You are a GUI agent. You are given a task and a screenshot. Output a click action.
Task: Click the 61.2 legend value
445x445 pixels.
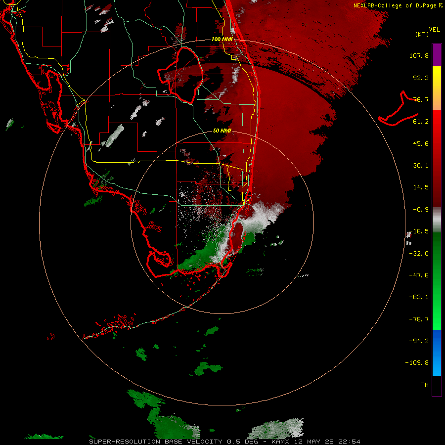tap(421, 122)
